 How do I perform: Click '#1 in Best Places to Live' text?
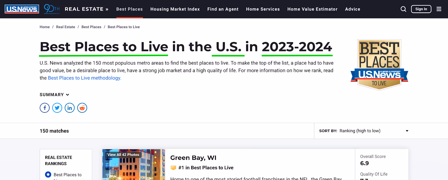tap(206, 168)
